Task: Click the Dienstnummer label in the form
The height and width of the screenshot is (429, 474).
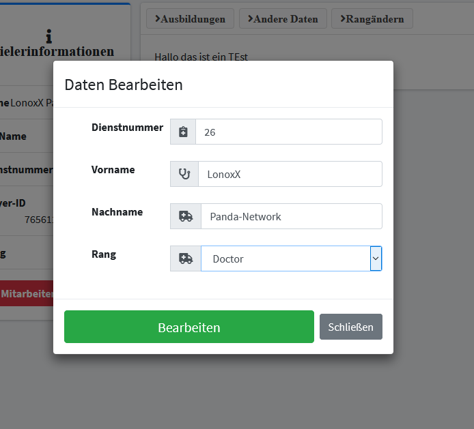Action: pos(127,128)
